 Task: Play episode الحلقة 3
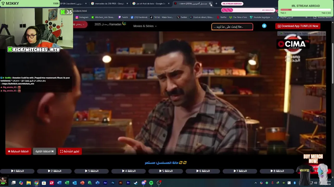click(91, 171)
